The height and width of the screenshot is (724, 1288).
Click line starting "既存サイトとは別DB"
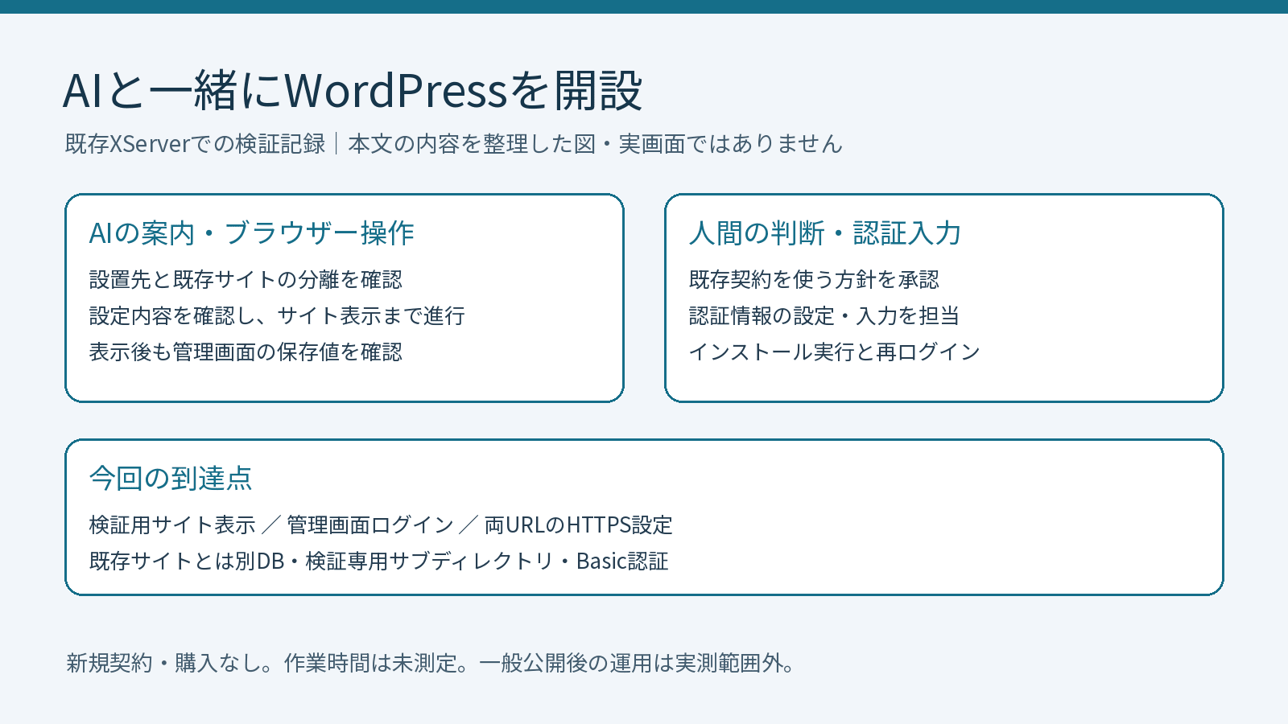(379, 562)
